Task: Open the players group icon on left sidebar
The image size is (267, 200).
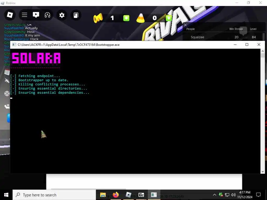Action: tap(7, 107)
